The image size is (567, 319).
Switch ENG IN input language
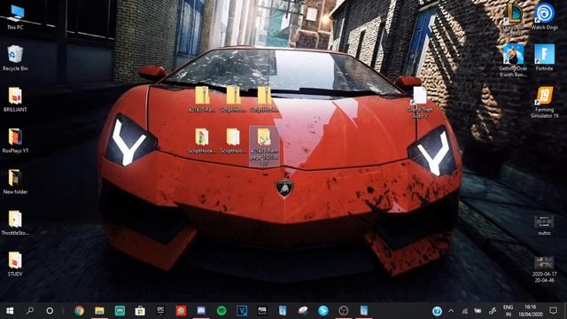click(x=508, y=311)
